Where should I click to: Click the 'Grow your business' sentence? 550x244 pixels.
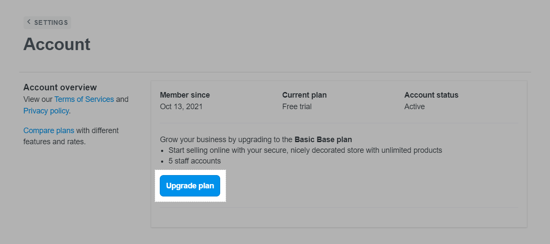[x=226, y=140]
